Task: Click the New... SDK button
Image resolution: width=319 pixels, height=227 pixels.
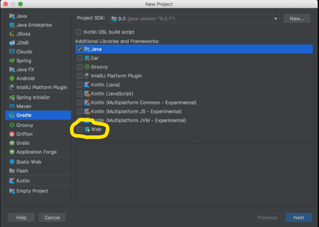Action: 297,19
